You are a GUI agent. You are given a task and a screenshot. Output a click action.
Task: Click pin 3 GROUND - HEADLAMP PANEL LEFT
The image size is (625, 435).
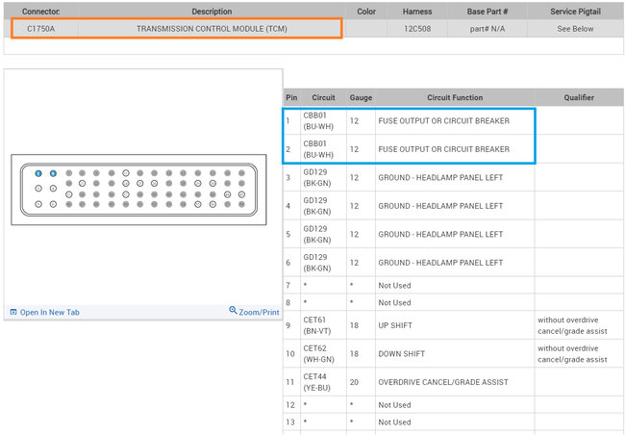point(440,178)
